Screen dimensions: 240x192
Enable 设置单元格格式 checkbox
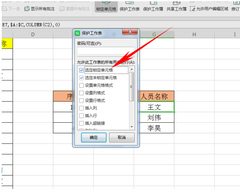[x=81, y=85]
